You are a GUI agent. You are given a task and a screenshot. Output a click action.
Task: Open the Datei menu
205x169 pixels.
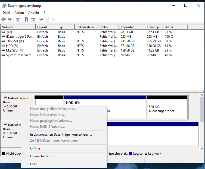[7, 13]
